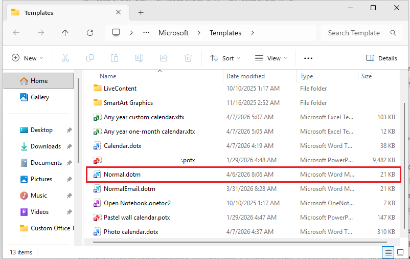
Task: Click the horizontal scrollbar under file list
Action: click(x=240, y=242)
